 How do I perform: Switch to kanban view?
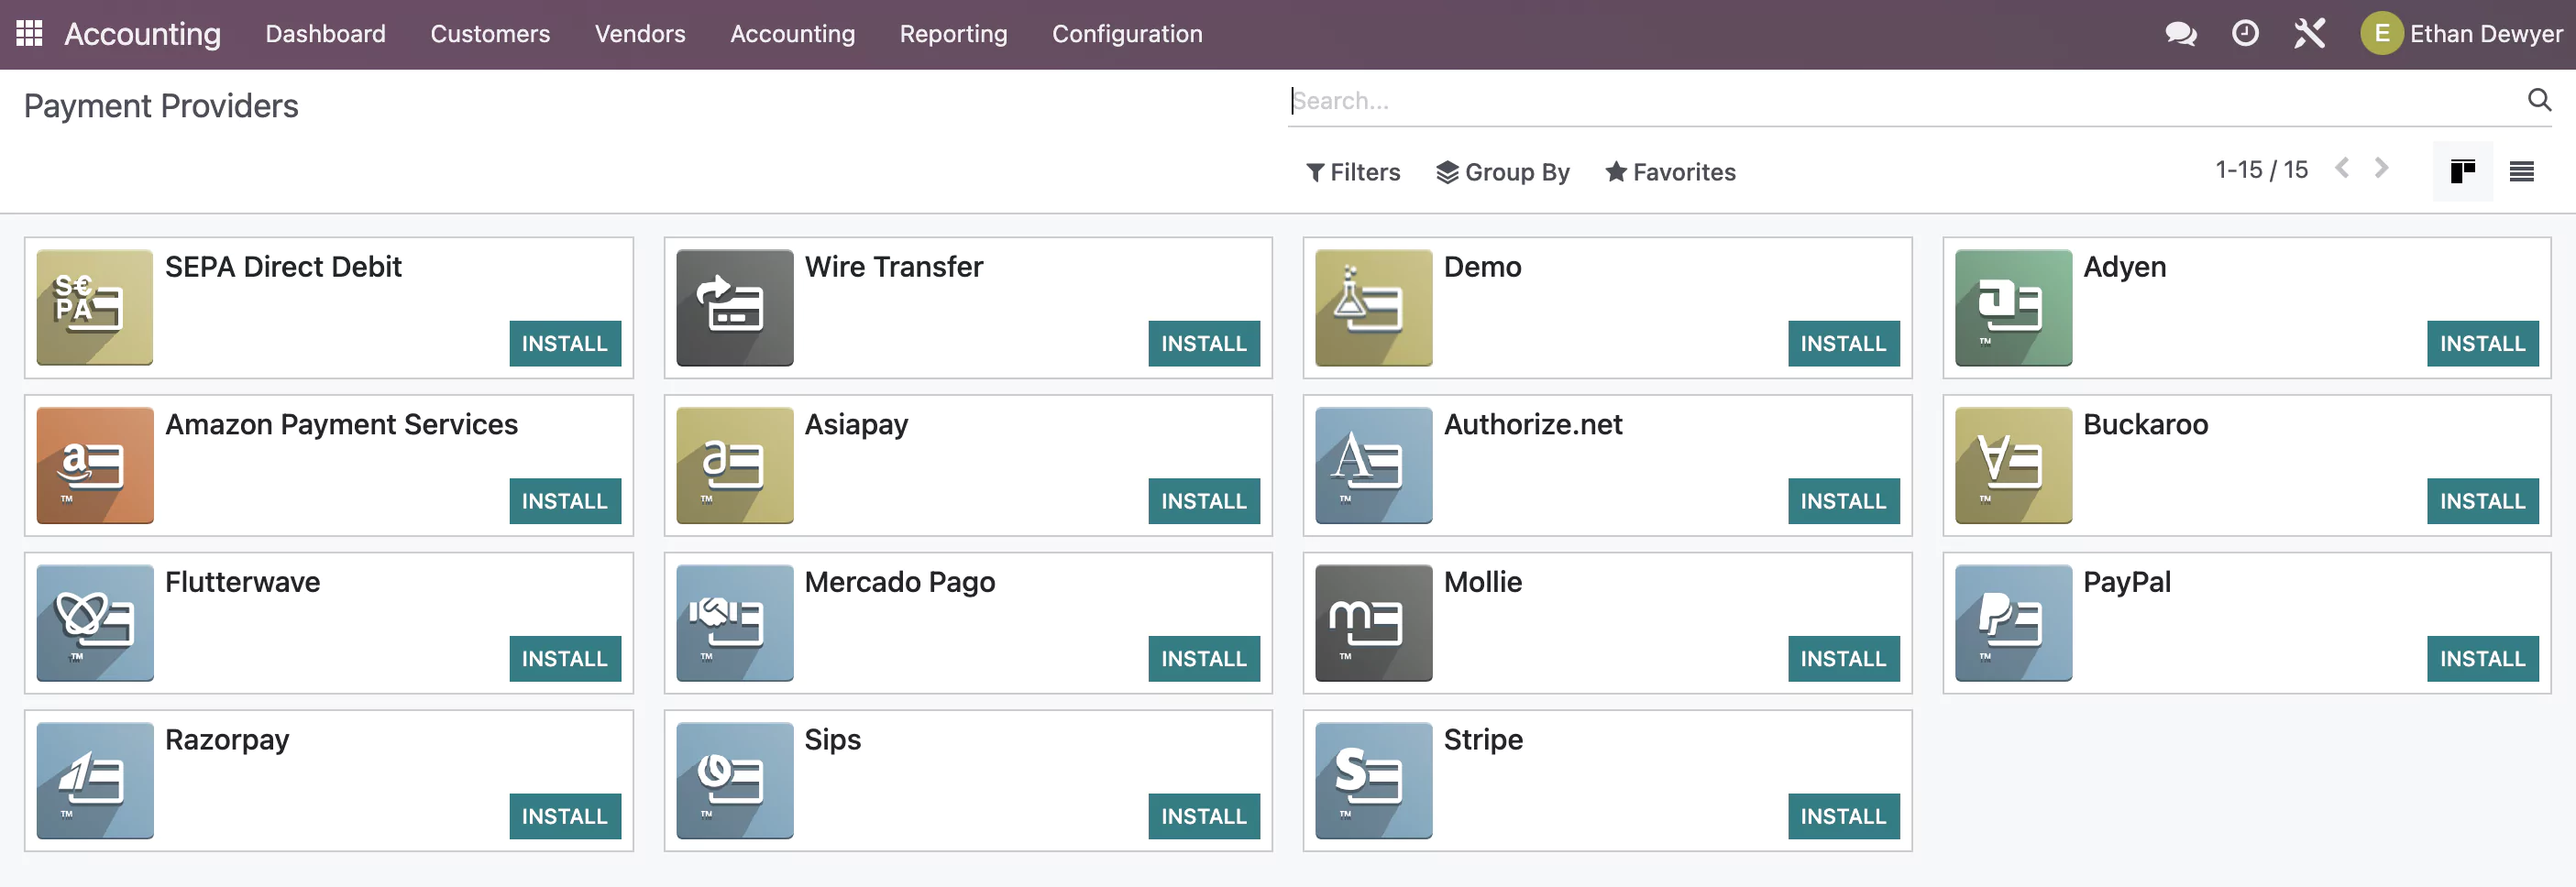(2462, 171)
